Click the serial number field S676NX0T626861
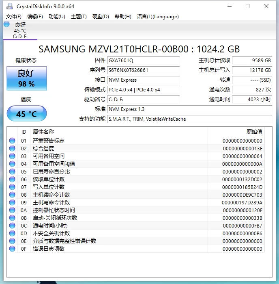 point(144,70)
